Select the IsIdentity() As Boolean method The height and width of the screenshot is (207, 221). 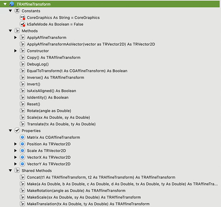coord(48,97)
